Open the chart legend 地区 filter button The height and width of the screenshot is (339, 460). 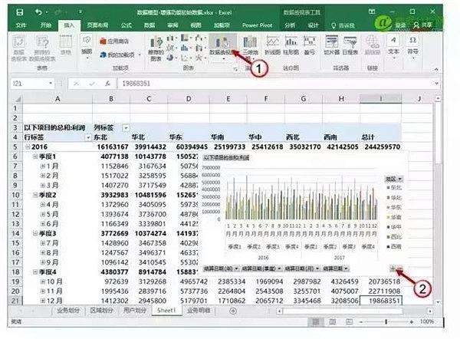(394, 179)
